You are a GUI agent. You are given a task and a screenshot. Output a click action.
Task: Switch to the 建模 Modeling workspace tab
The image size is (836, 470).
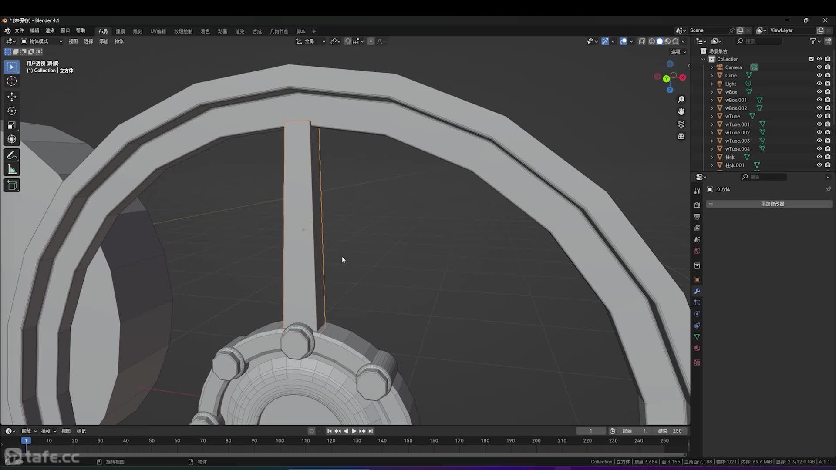point(120,31)
